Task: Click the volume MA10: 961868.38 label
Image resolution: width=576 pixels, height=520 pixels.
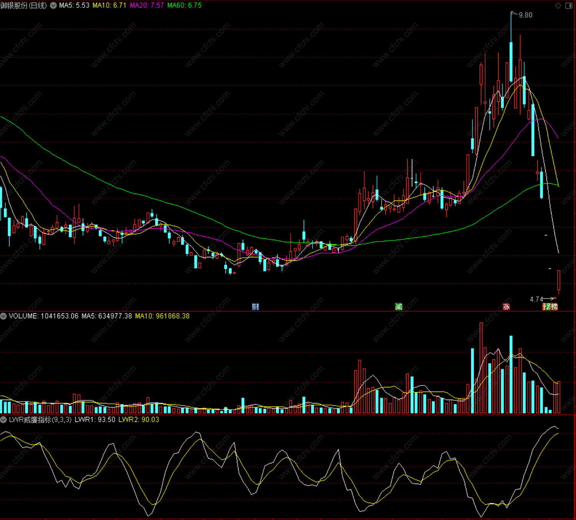Action: [x=162, y=316]
